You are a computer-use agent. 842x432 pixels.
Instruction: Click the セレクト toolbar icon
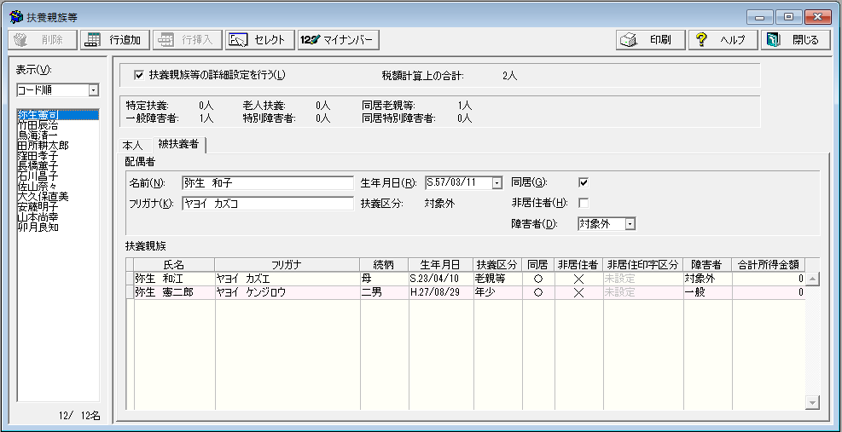click(x=238, y=40)
